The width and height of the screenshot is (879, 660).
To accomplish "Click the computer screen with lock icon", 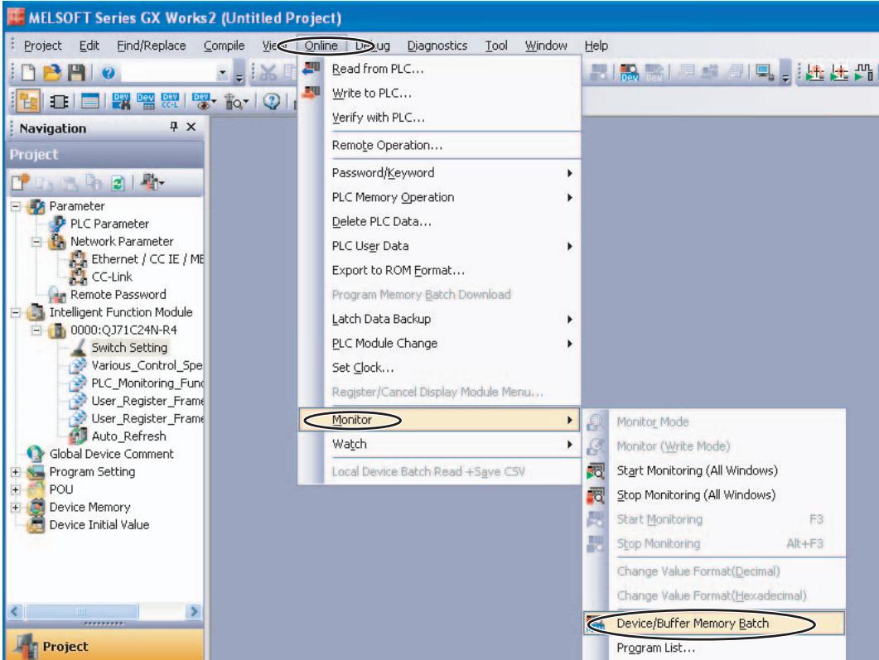I will [x=765, y=72].
